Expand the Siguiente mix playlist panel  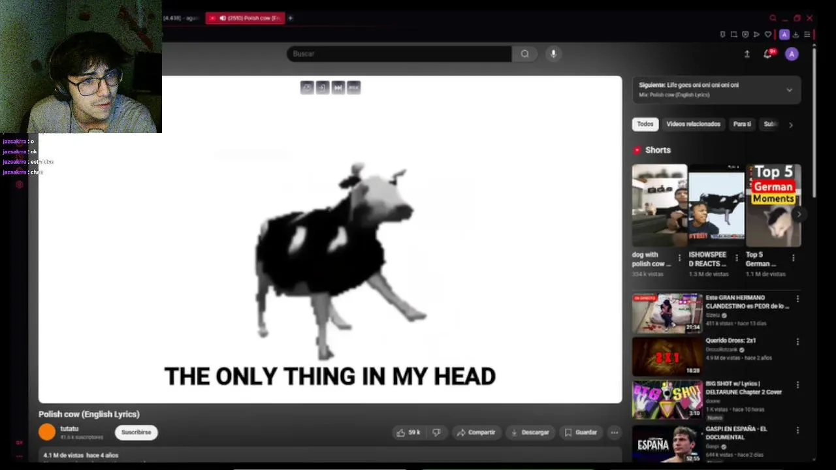click(789, 90)
